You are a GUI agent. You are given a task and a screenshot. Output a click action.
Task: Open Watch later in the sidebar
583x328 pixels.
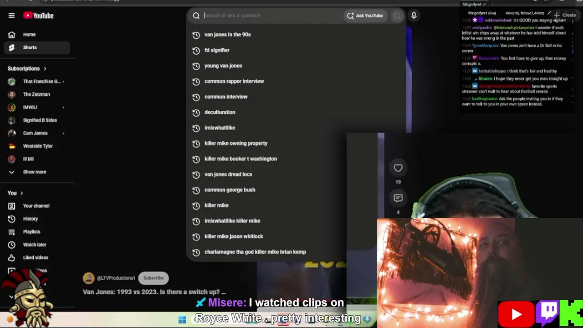(36, 245)
